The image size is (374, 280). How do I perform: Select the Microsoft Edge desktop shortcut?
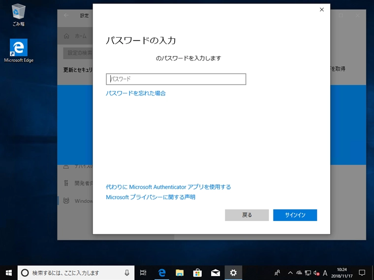(x=19, y=51)
